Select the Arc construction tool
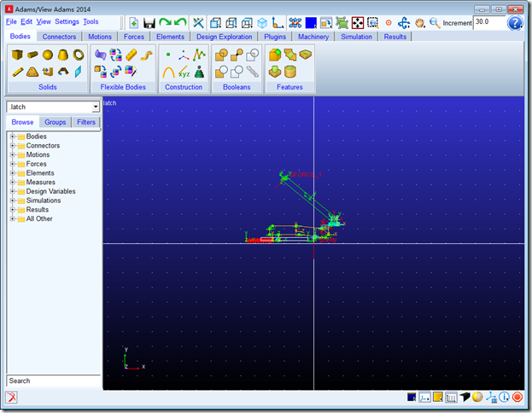The width and height of the screenshot is (532, 413). [x=168, y=72]
